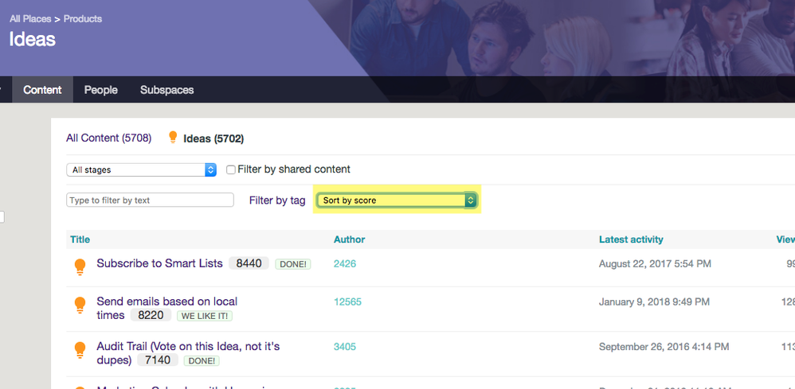Open the Sort by score dropdown
The width and height of the screenshot is (795, 389).
(x=397, y=200)
